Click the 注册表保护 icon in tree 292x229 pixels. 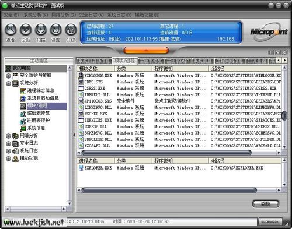tap(23, 121)
